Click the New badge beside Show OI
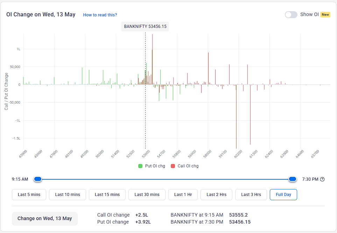Viewport: 337px width, 233px height. (325, 15)
